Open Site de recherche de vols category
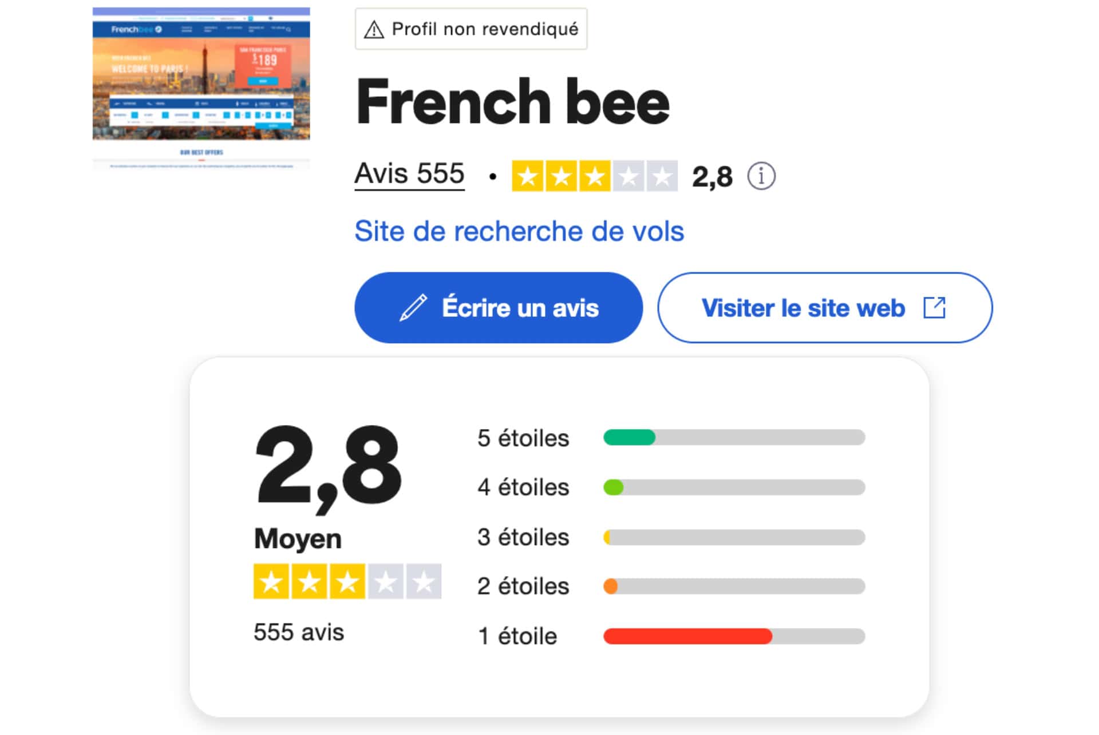Image resolution: width=1099 pixels, height=735 pixels. (519, 232)
